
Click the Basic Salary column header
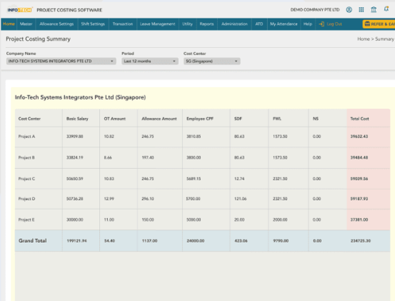pos(77,119)
